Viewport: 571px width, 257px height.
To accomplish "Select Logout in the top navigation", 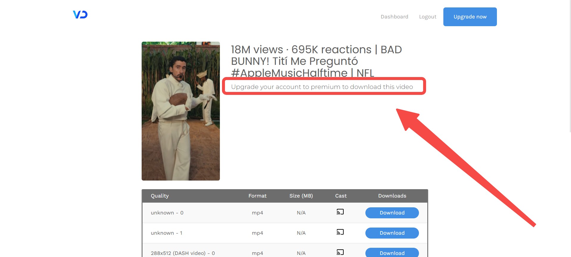I will 428,17.
